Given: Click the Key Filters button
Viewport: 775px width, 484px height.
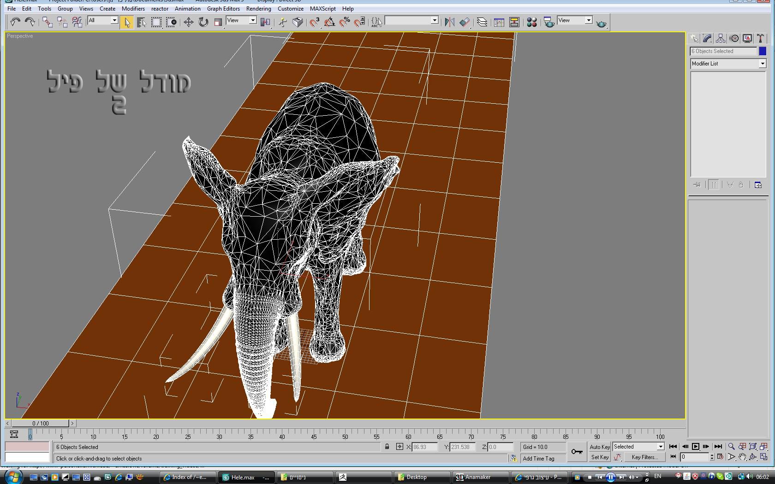Looking at the screenshot, I should click(x=644, y=457).
